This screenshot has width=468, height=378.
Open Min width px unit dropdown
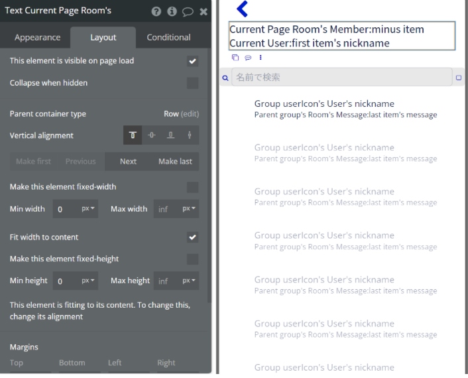click(88, 209)
